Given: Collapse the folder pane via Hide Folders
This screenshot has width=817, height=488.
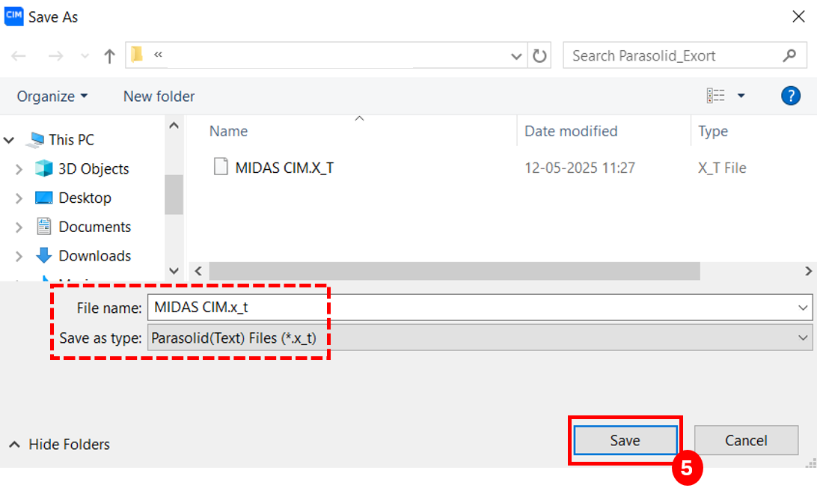Looking at the screenshot, I should pos(59,444).
